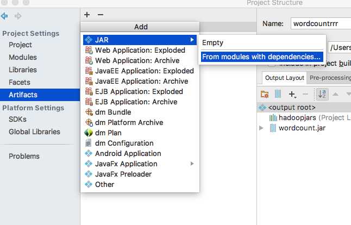The image size is (351, 225).
Task: Switch to the Pre-processing tab
Action: pos(330,78)
